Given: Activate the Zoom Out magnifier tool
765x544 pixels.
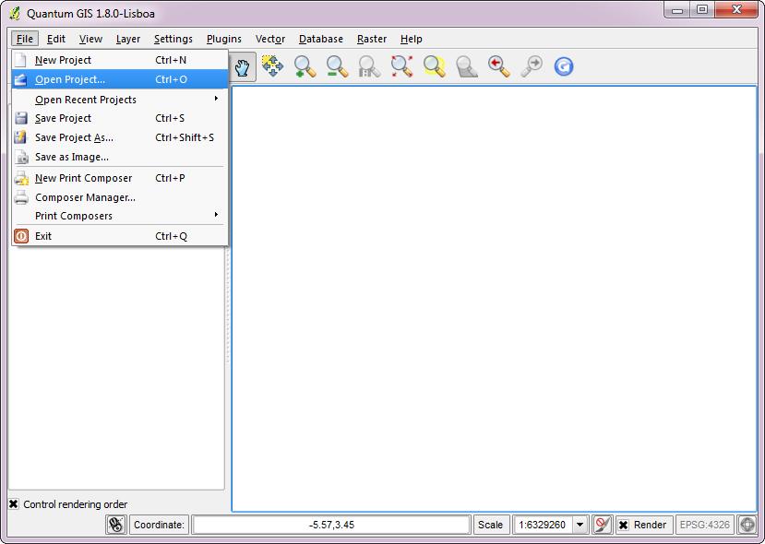Looking at the screenshot, I should click(x=337, y=66).
